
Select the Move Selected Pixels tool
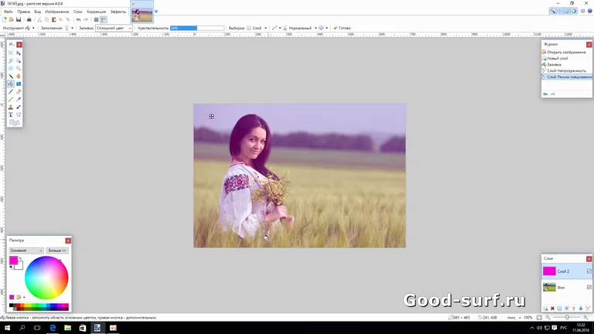(19, 53)
